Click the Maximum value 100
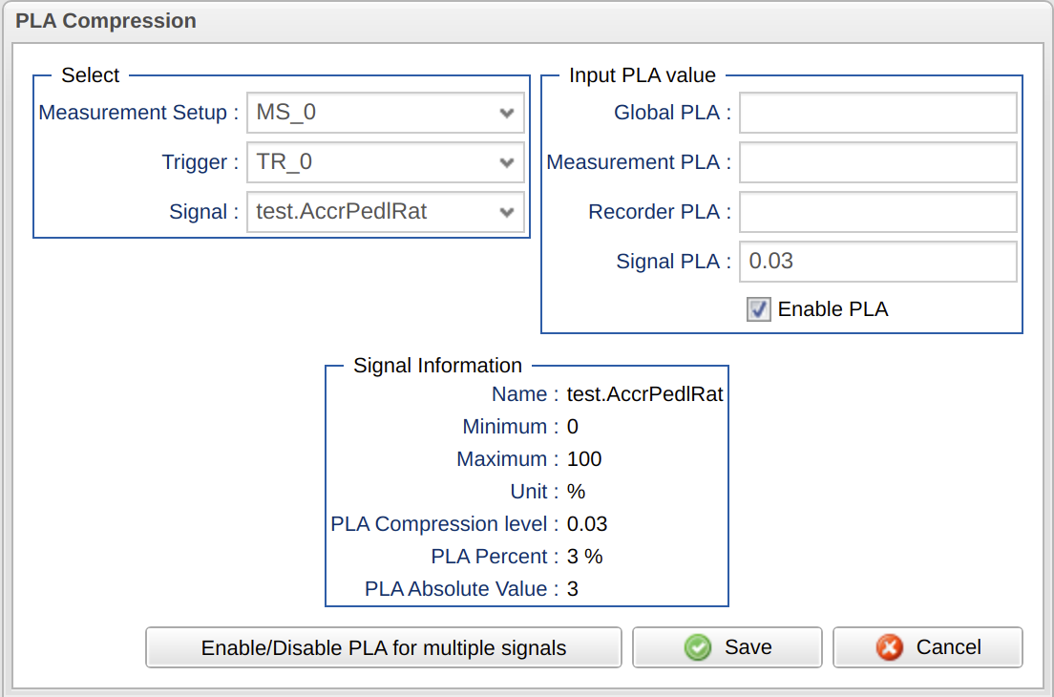Screen dimensions: 1054x697 pyautogui.click(x=584, y=459)
